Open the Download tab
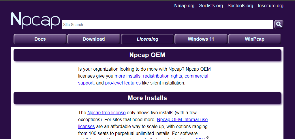 [x=94, y=39]
